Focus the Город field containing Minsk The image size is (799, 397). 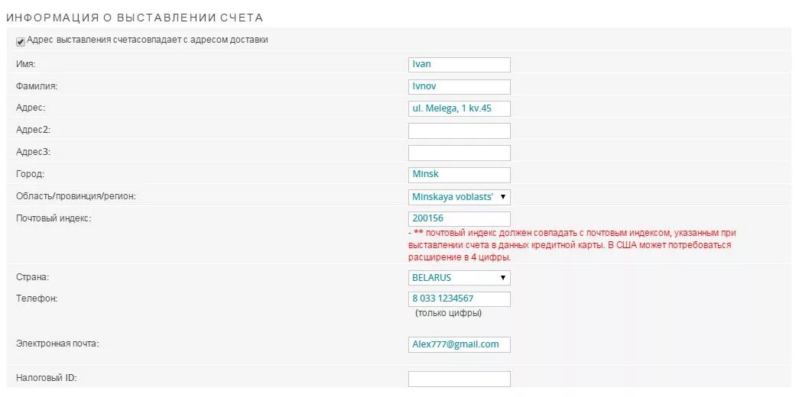pos(459,175)
